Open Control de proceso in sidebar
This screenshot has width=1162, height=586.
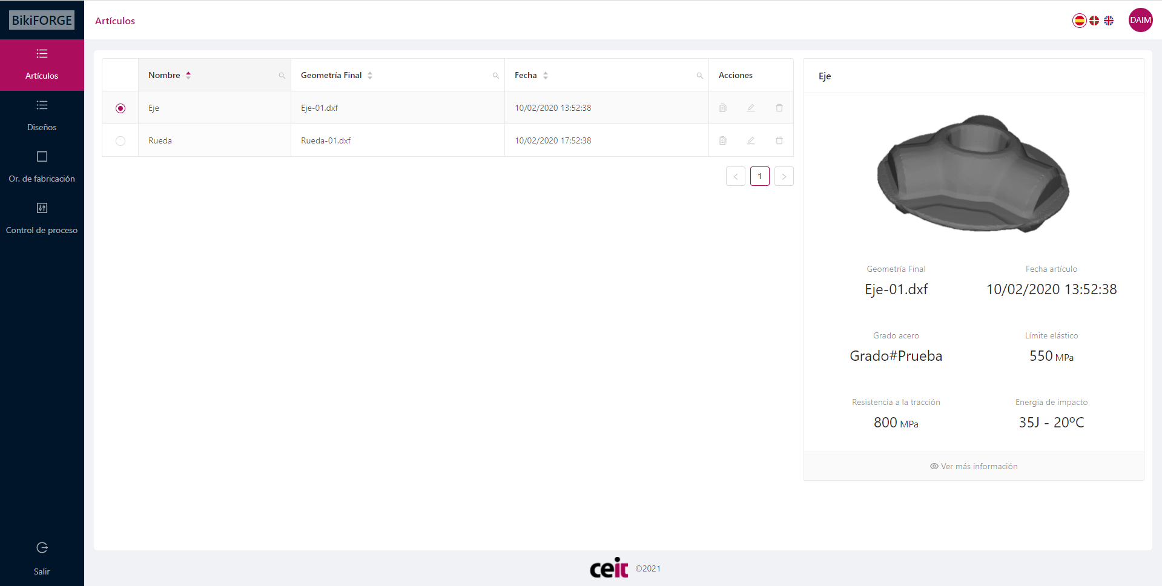coord(42,218)
